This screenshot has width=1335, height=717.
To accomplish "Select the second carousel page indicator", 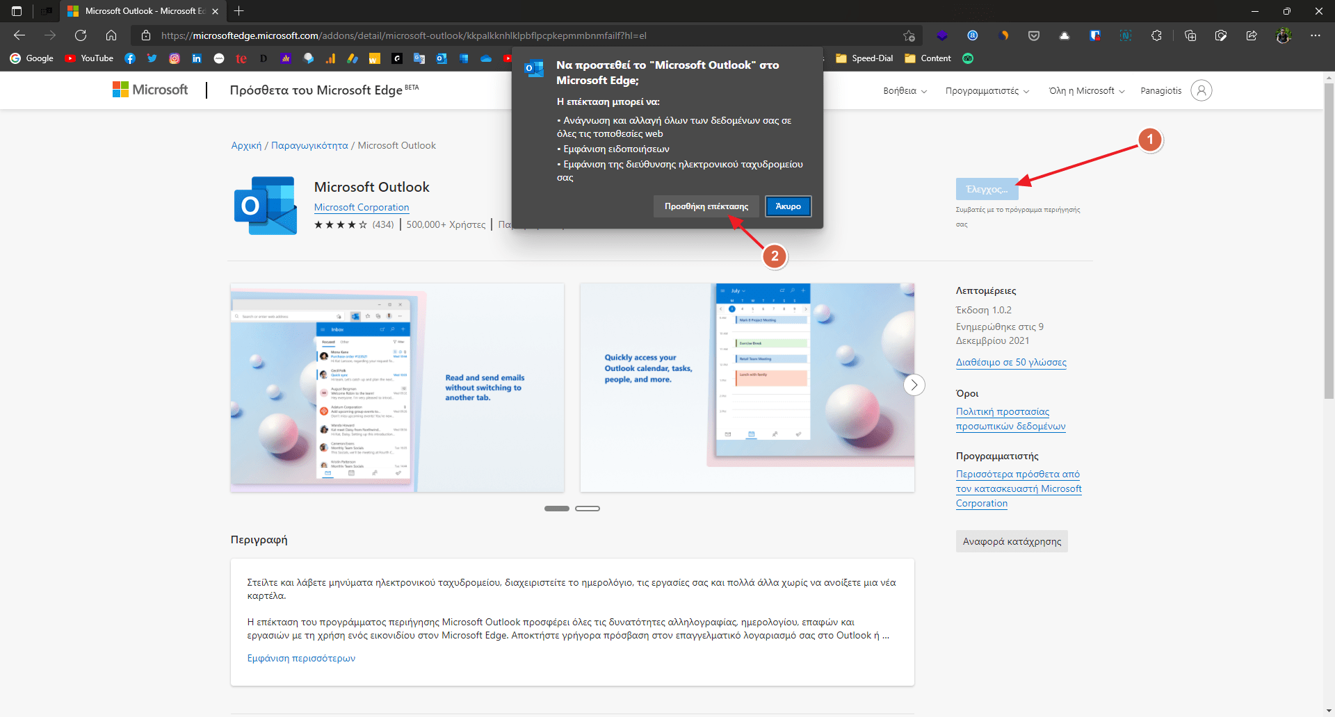I will click(588, 509).
